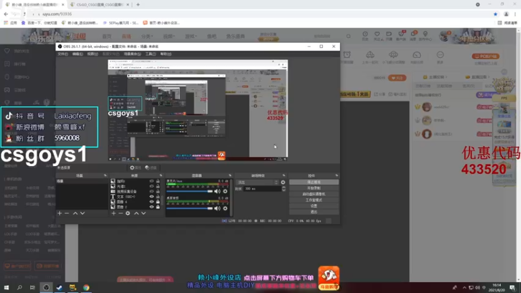521x293 pixels.
Task: Toggle the lock on the 图像 4 source
Action: [x=158, y=202]
